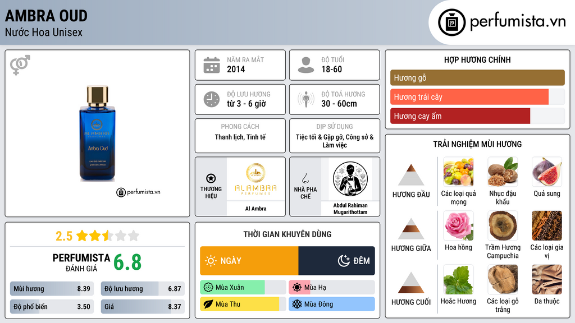Click the clock icon beside Độ lưu hương

coord(212,99)
